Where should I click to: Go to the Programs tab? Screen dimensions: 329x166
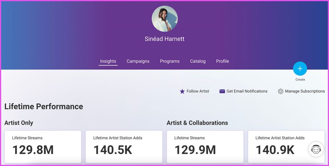[170, 61]
